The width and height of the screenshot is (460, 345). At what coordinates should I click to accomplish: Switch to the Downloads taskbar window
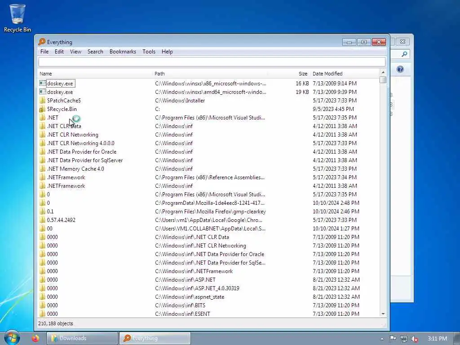[x=82, y=338]
